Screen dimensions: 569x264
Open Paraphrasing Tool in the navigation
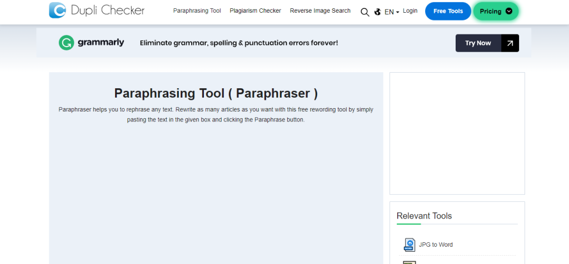tap(197, 11)
